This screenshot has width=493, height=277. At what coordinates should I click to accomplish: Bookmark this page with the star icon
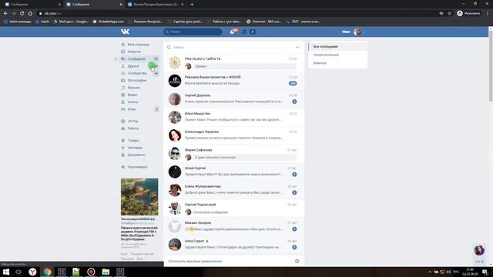pos(450,14)
